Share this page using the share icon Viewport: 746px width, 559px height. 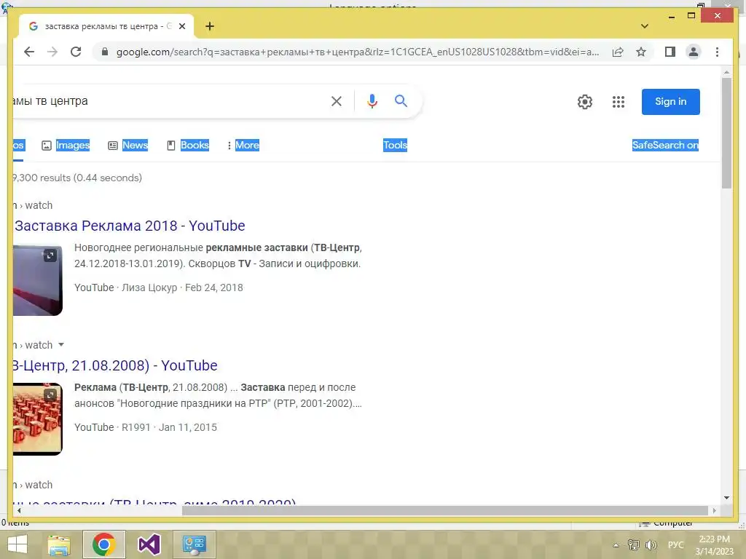(618, 52)
